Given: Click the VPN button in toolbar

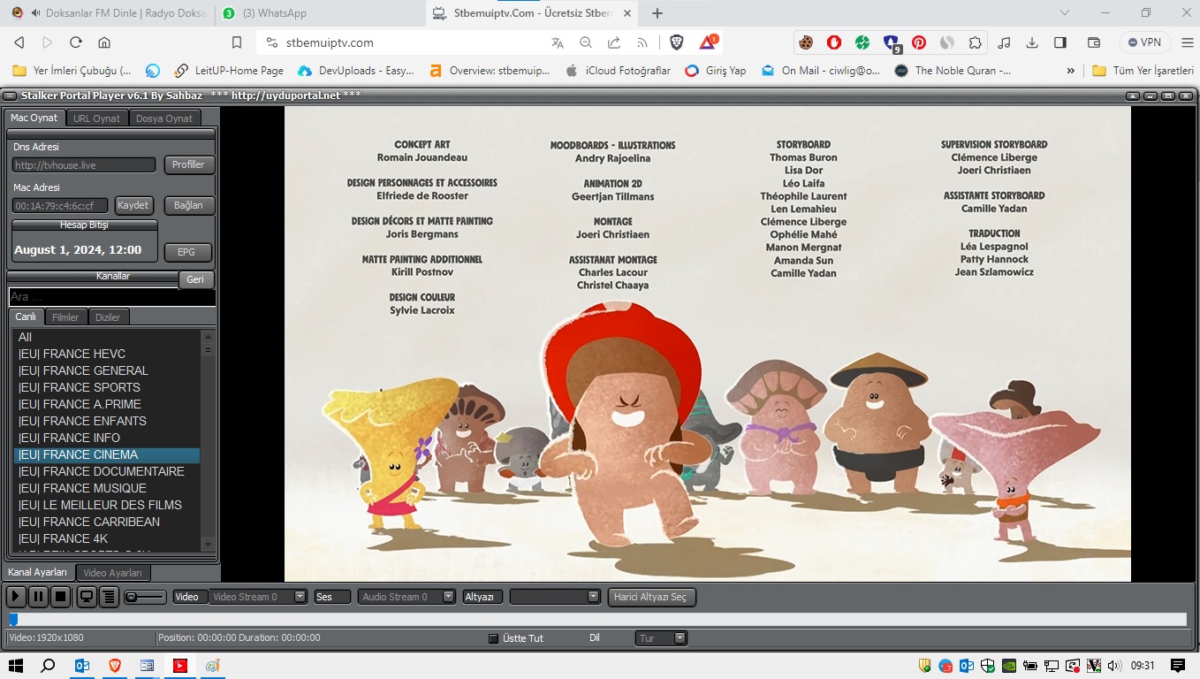Looking at the screenshot, I should tap(1144, 42).
